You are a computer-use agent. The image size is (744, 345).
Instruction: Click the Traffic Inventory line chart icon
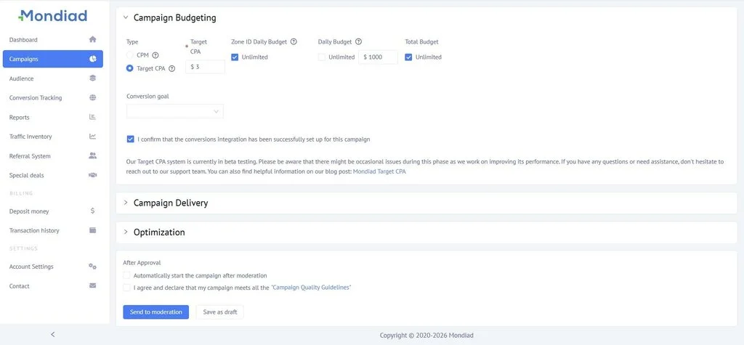tap(92, 137)
